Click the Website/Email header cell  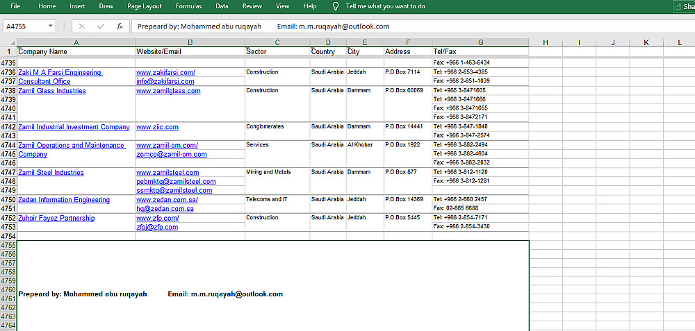(x=190, y=52)
